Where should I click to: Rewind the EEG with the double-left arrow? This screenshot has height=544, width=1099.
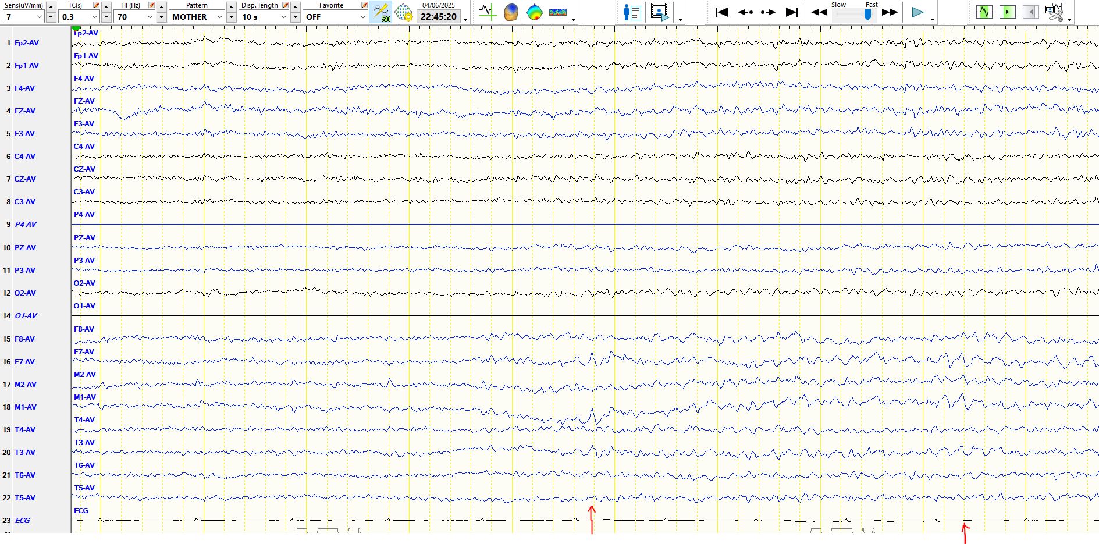819,12
